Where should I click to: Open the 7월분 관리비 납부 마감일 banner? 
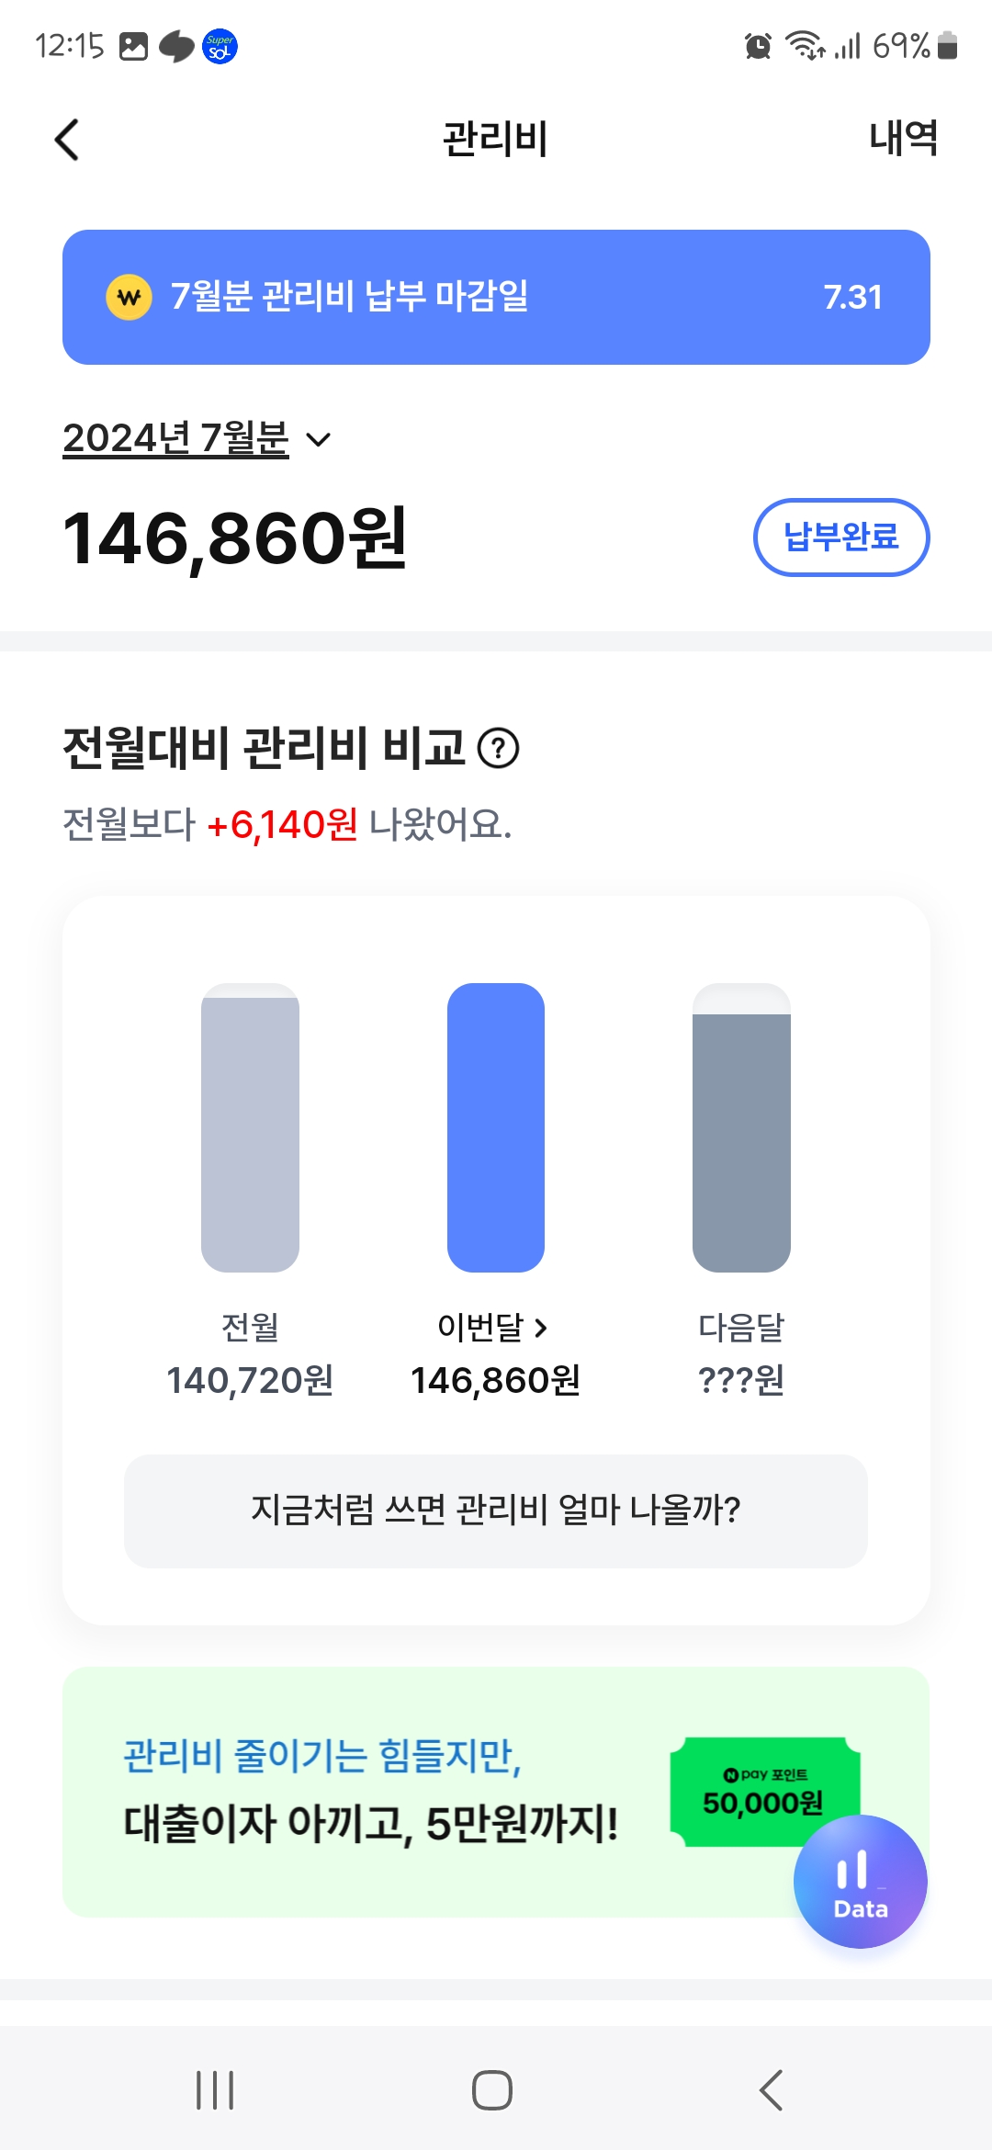(x=496, y=297)
